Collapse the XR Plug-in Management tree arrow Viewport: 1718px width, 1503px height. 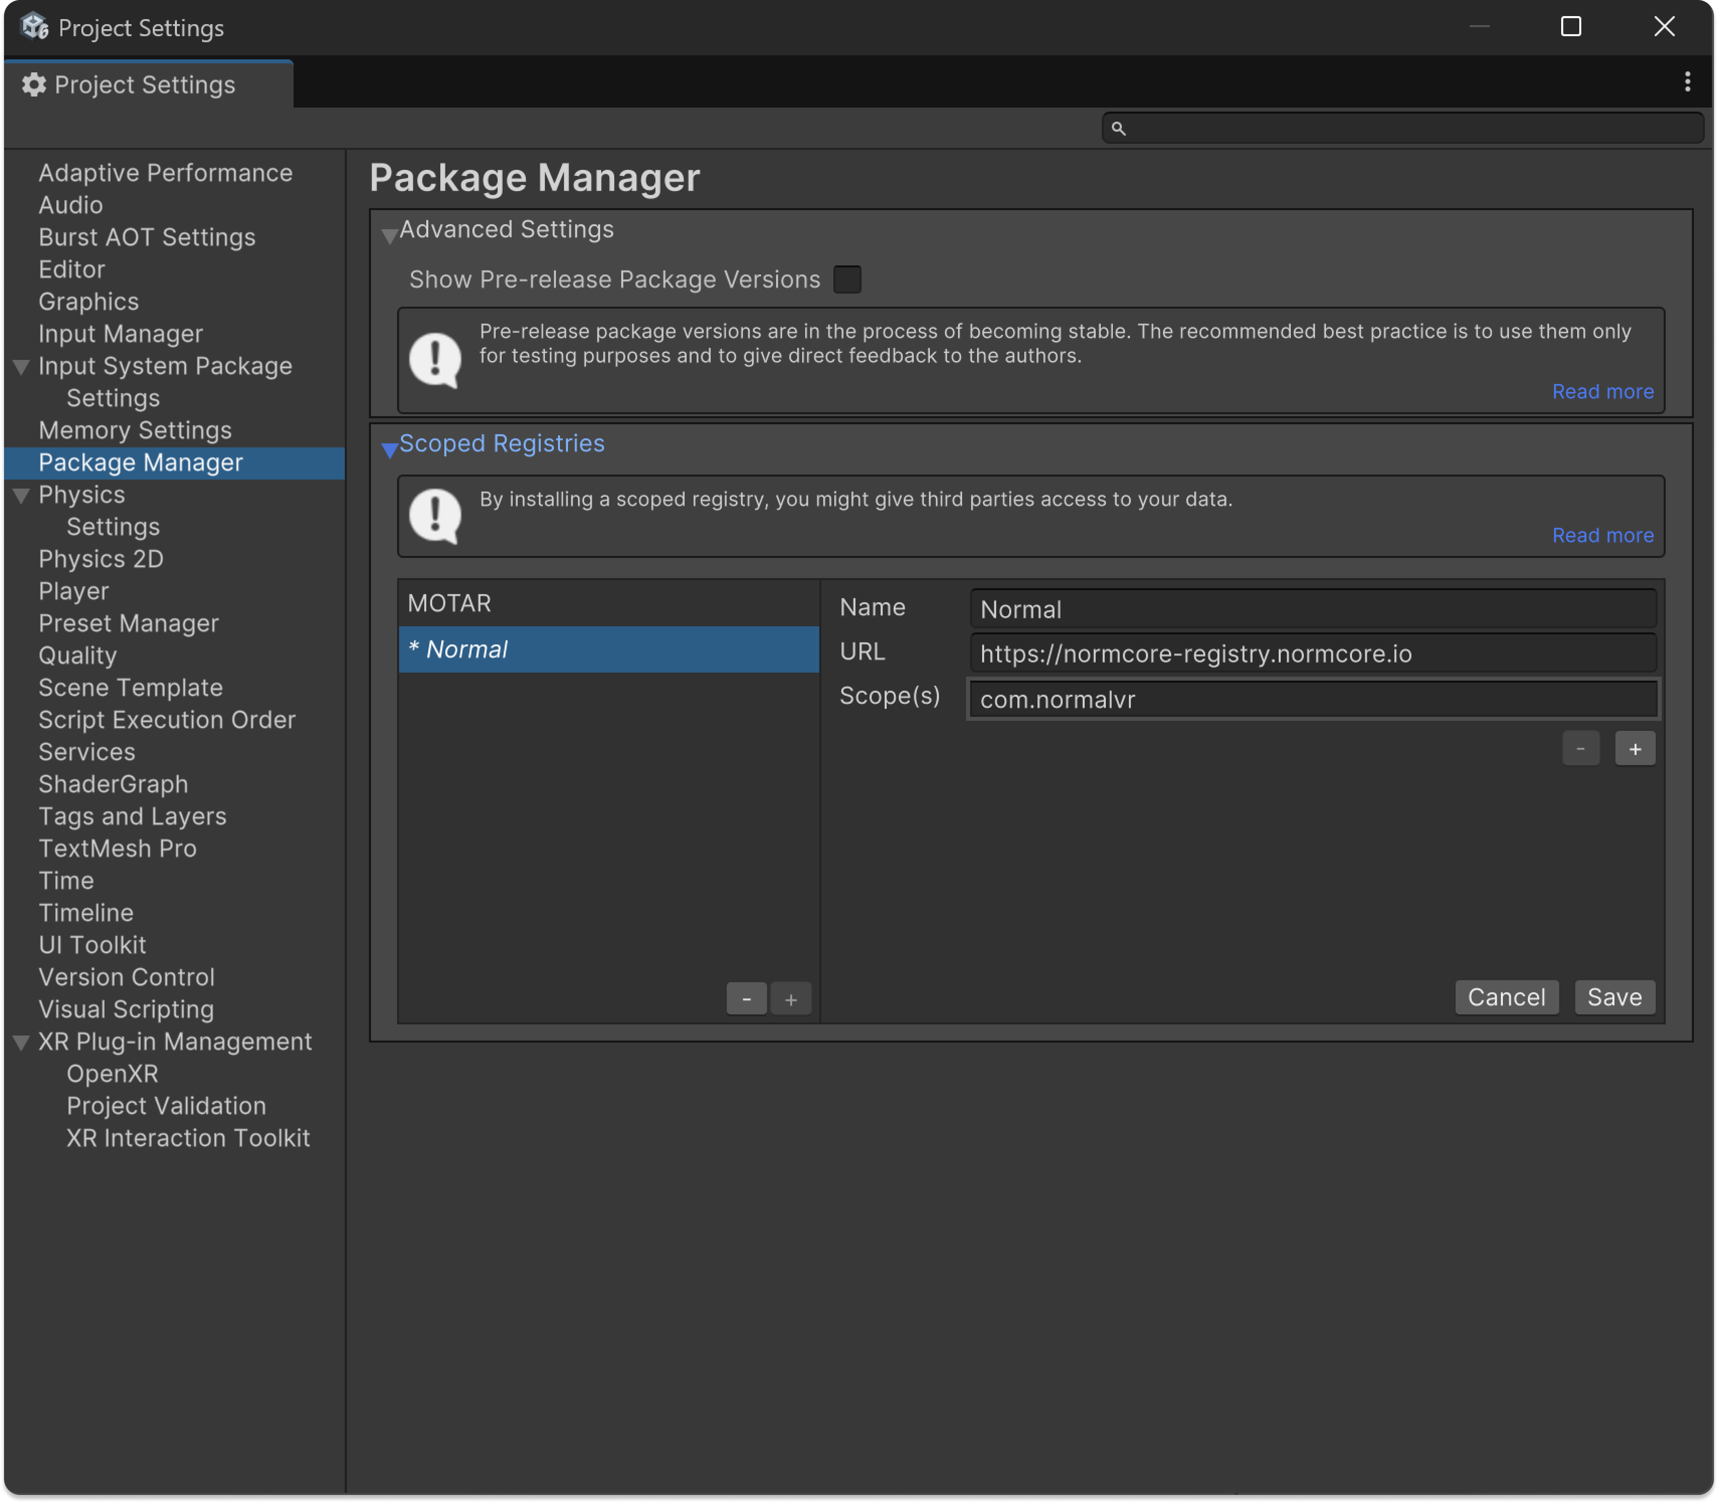[22, 1043]
